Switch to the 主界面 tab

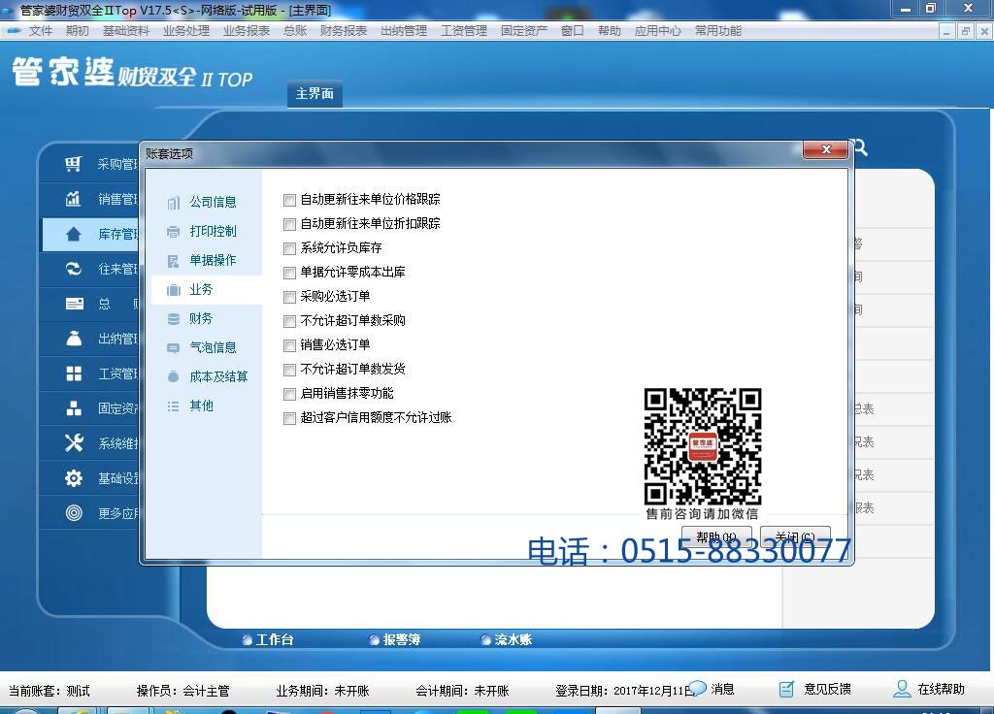point(315,94)
